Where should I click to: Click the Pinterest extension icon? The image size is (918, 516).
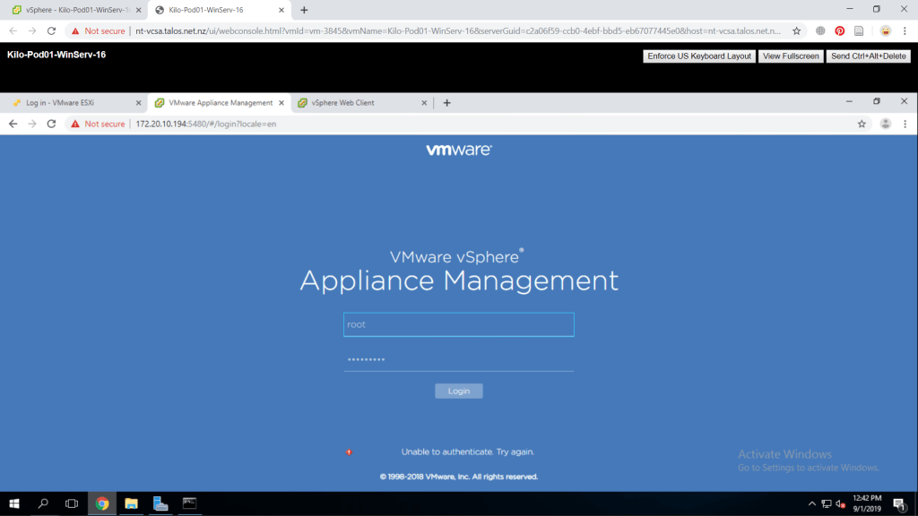click(839, 30)
